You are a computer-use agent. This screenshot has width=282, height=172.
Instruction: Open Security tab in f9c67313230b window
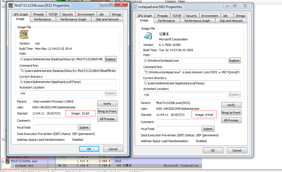(67, 14)
